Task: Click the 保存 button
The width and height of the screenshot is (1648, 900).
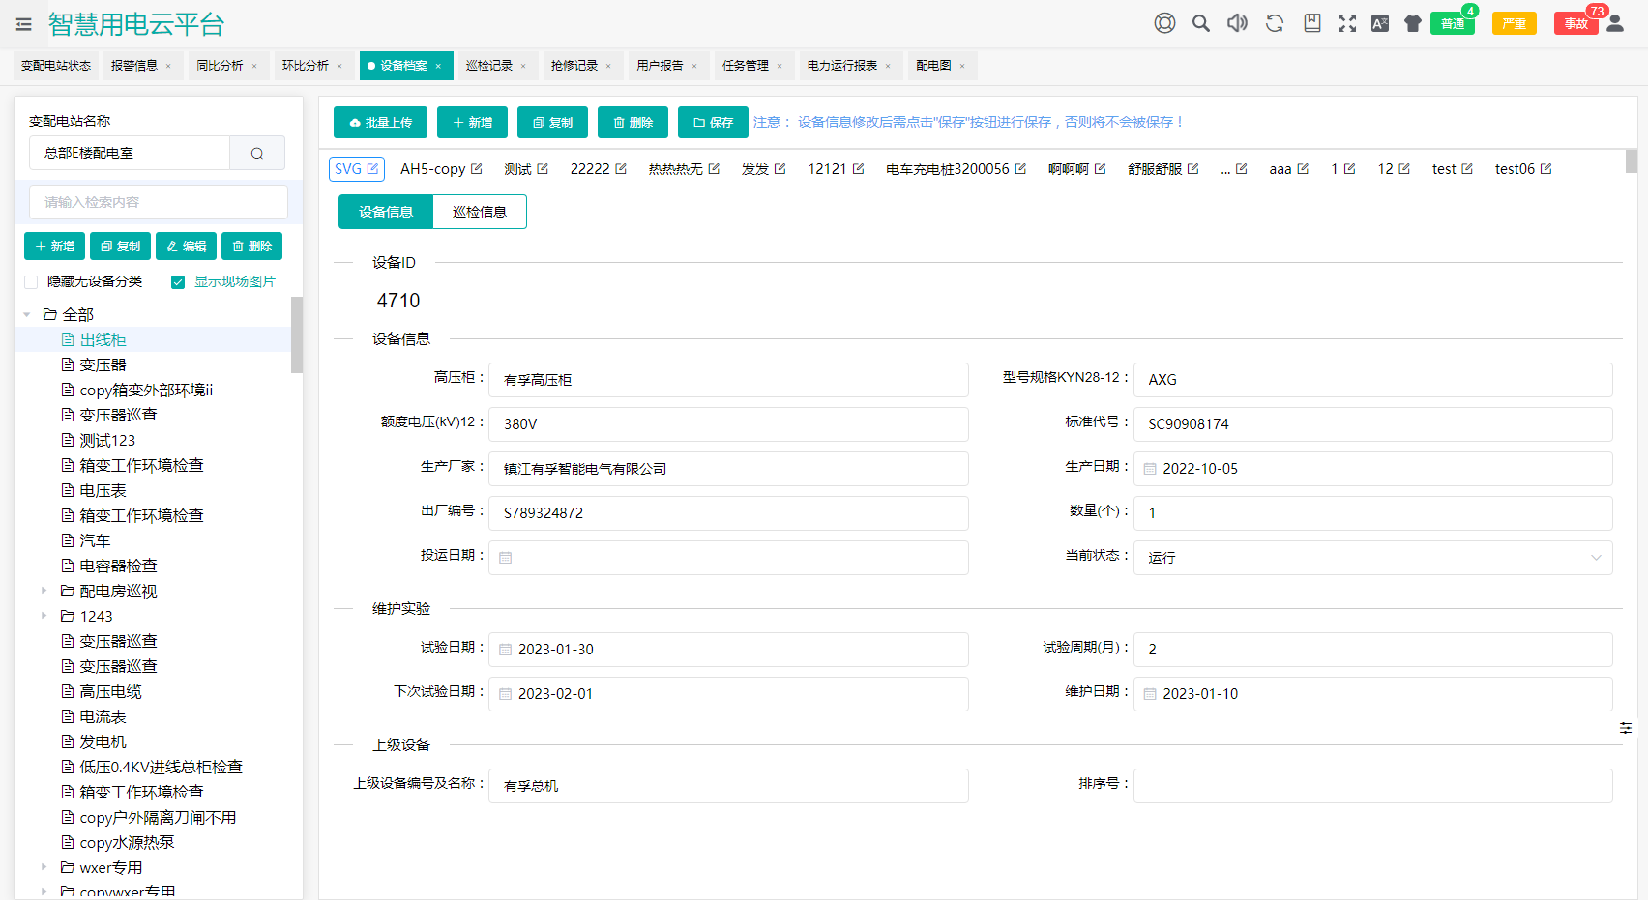Action: (713, 123)
